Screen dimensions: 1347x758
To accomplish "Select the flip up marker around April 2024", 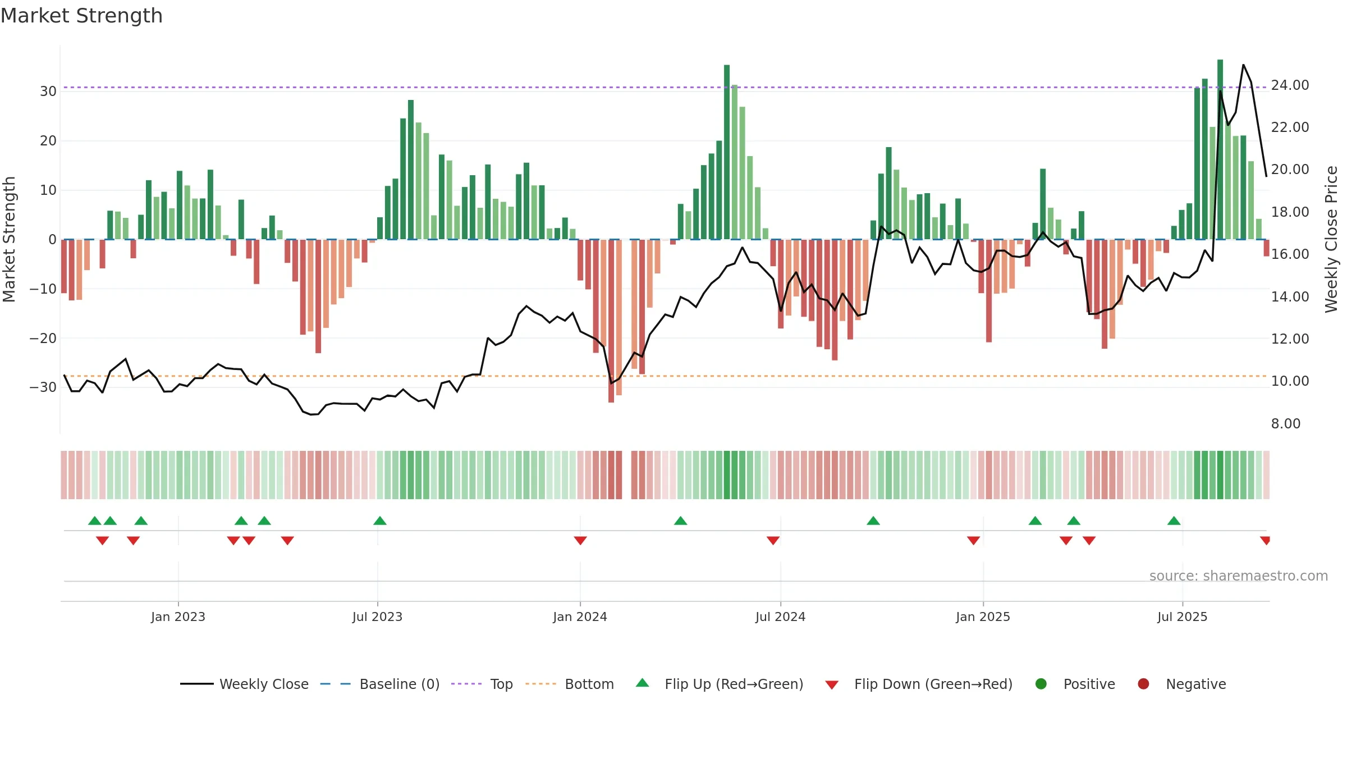I will tap(681, 520).
